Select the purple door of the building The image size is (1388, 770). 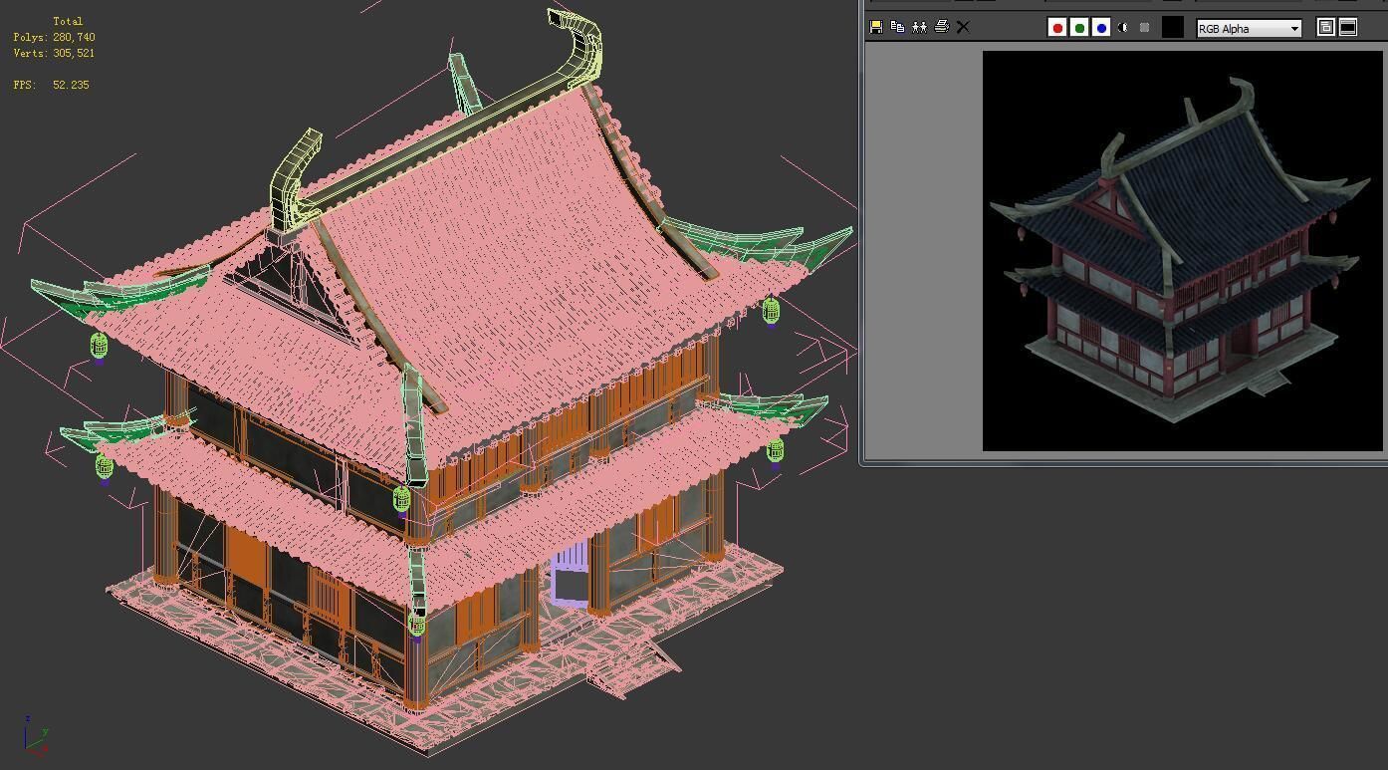(570, 575)
